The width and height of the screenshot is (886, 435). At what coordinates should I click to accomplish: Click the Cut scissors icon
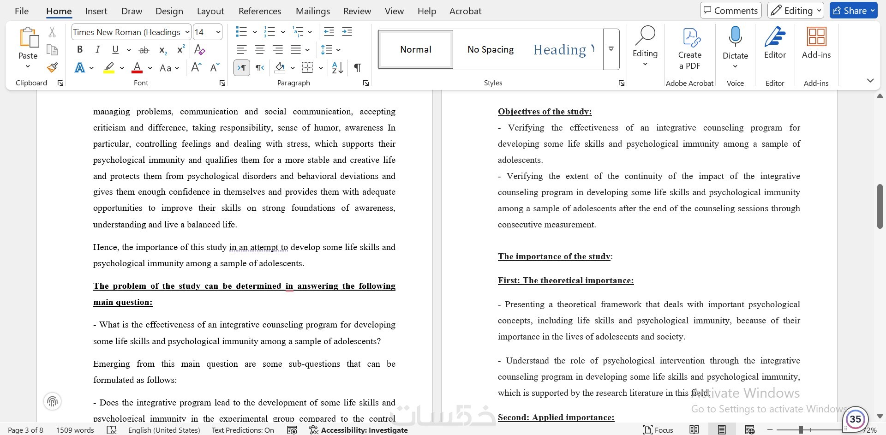click(52, 32)
